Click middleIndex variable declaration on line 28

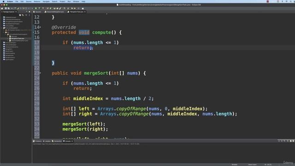click(x=88, y=98)
